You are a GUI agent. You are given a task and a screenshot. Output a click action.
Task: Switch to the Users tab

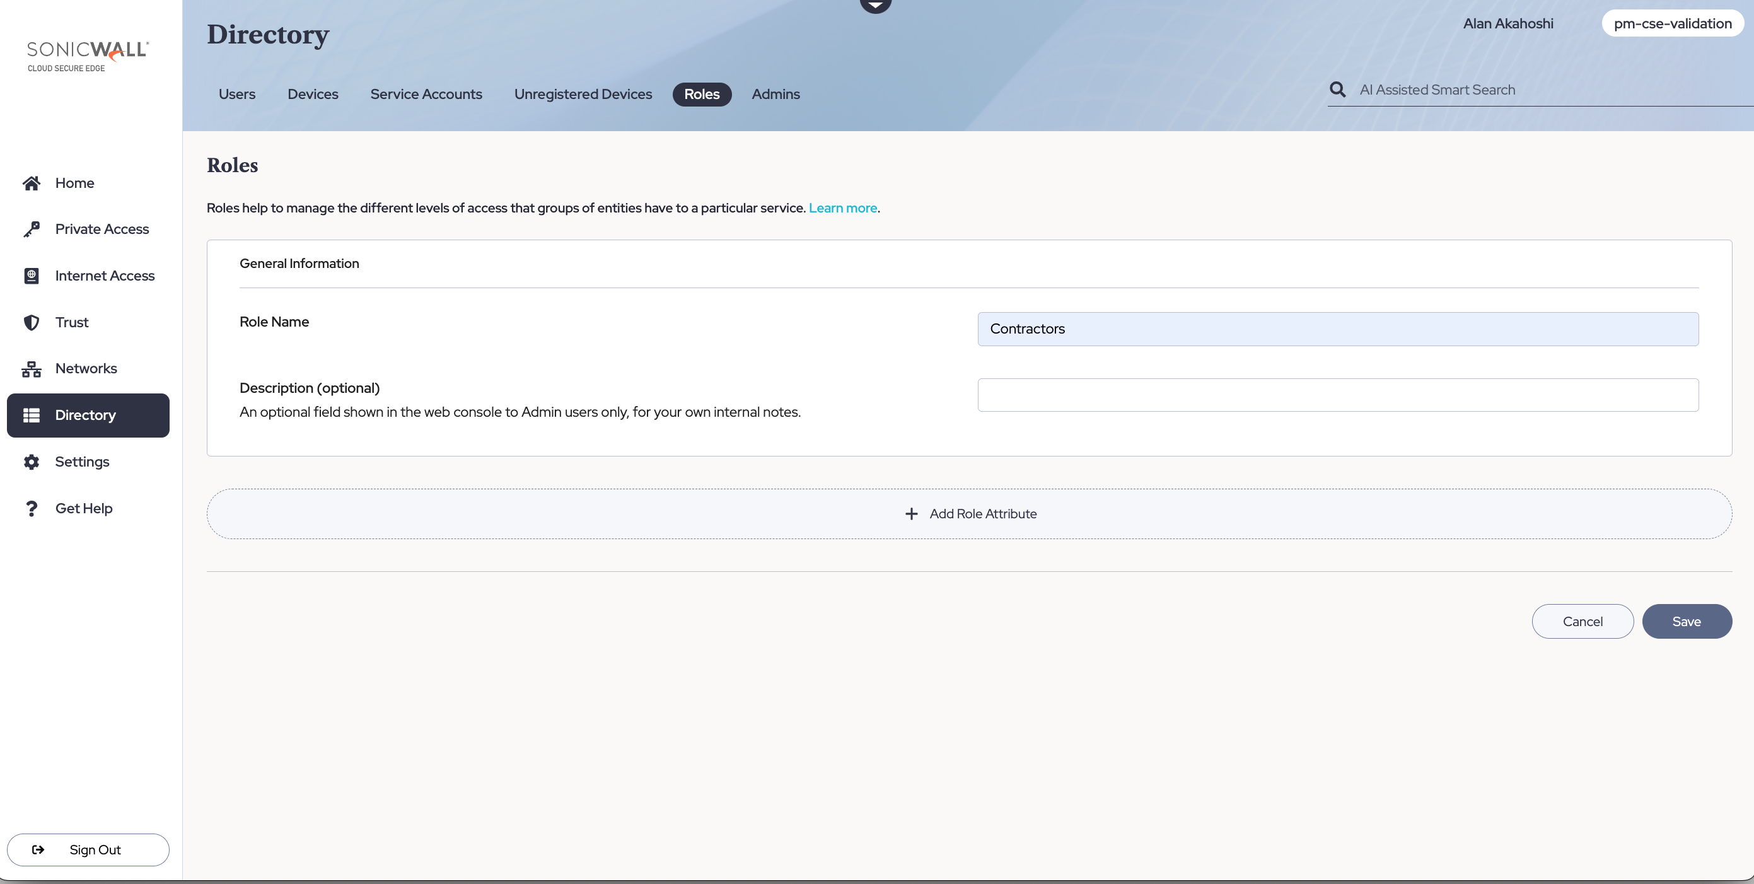(237, 95)
